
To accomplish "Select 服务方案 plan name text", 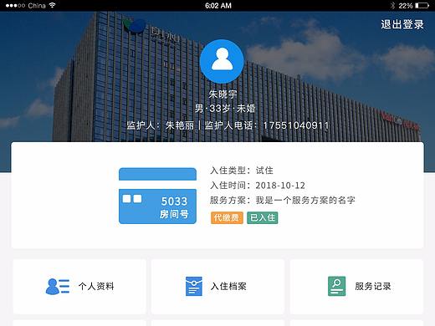I will point(305,200).
